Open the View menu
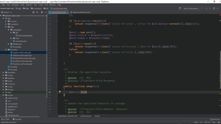Viewport: 221px width, 124px height. tap(8, 5)
